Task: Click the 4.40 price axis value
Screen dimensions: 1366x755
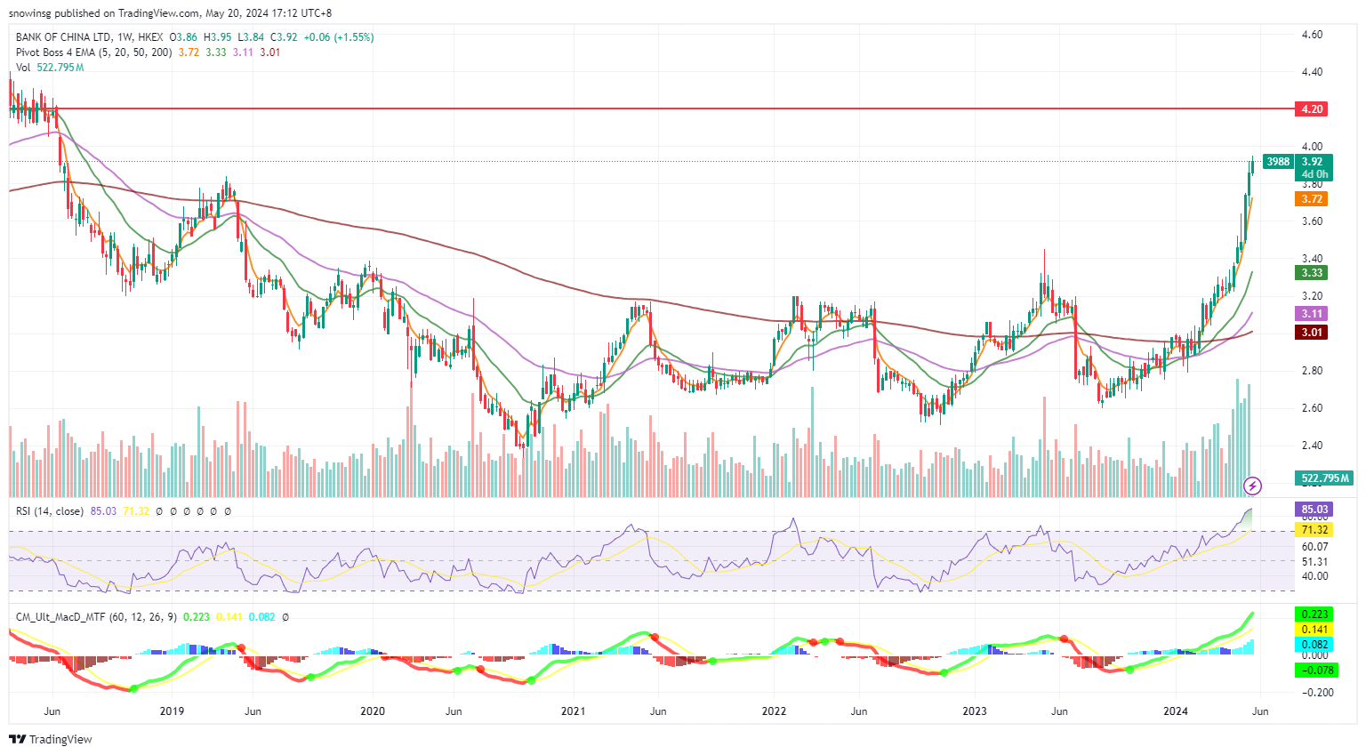Action: (x=1312, y=72)
